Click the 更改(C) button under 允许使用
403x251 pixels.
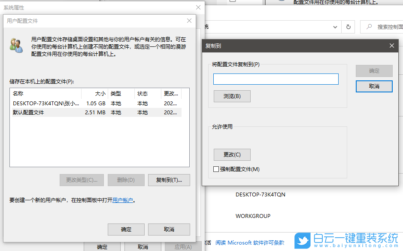click(232, 154)
